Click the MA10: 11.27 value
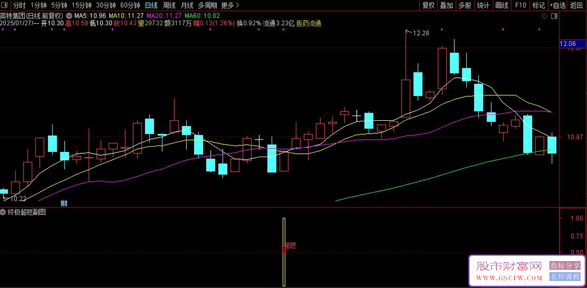Image resolution: width=587 pixels, height=288 pixels. pos(126,16)
